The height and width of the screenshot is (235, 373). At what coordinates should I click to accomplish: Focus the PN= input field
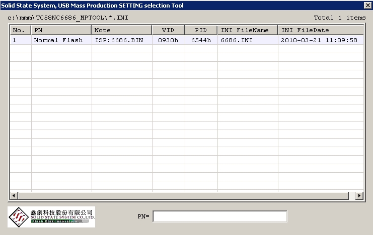click(x=220, y=216)
